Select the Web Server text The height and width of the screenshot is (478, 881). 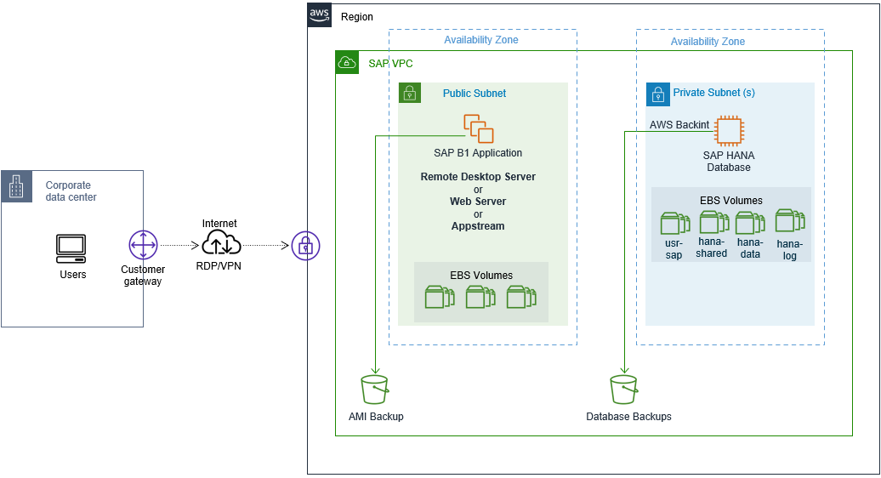[x=478, y=201]
